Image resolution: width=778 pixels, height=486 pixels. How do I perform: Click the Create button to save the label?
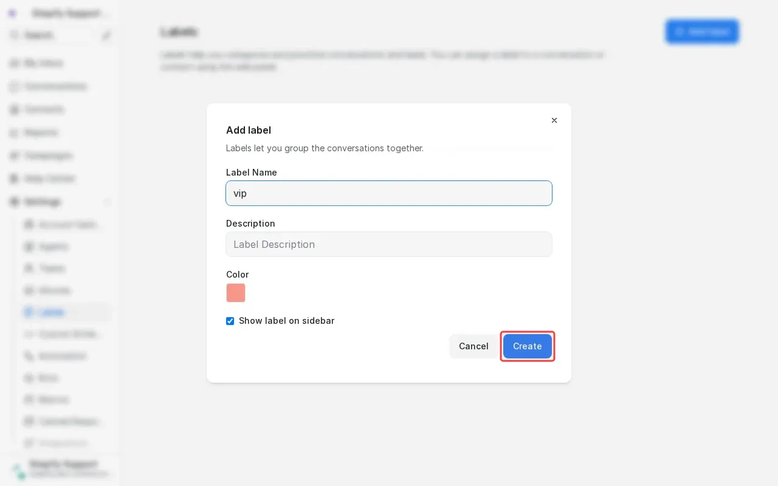(527, 346)
